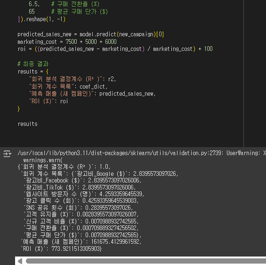Click the 구매 전환율 output coefficient line
This screenshot has height=265, width=266.
[x=81, y=228]
